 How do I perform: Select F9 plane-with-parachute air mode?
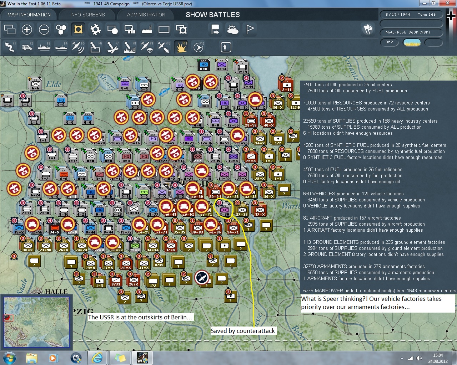147,47
